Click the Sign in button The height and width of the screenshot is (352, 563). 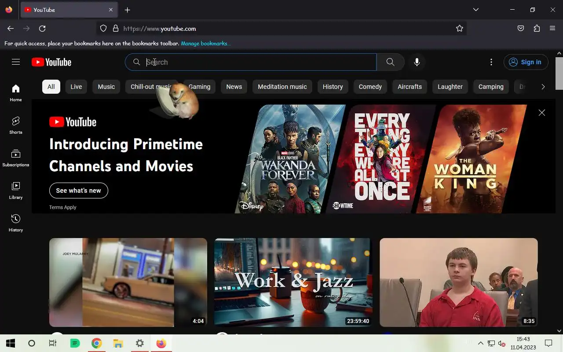(x=526, y=62)
